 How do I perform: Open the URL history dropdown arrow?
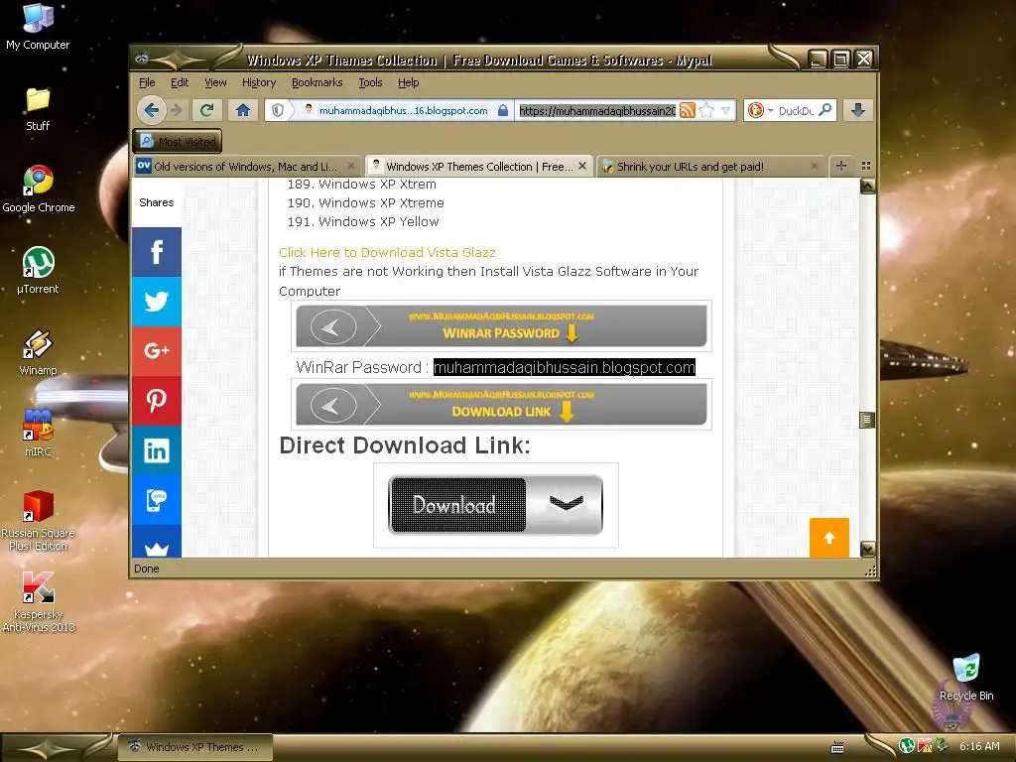pyautogui.click(x=725, y=110)
